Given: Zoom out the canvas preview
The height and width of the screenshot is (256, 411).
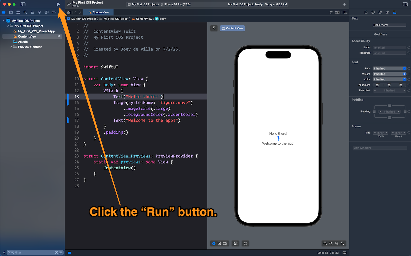Looking at the screenshot, I should pyautogui.click(x=325, y=243).
